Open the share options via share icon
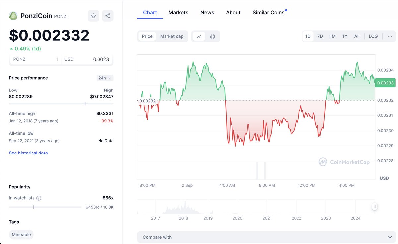This screenshot has height=244, width=398. (108, 16)
